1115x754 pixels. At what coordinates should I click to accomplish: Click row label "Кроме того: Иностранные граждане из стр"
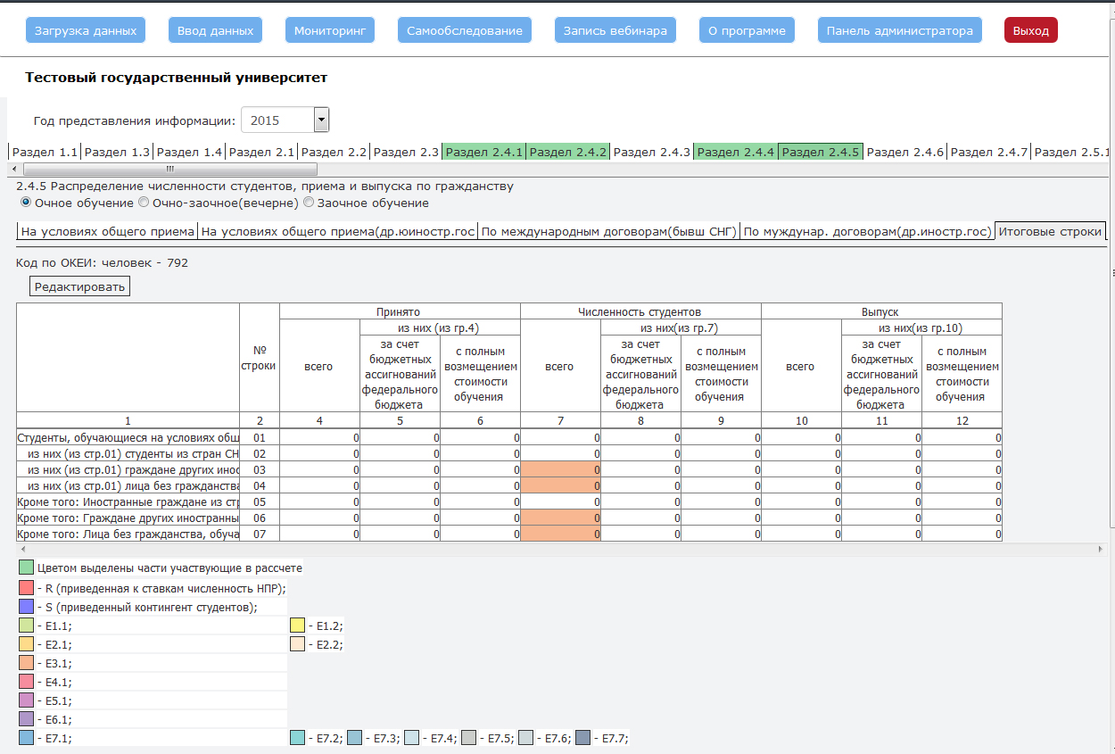click(128, 501)
